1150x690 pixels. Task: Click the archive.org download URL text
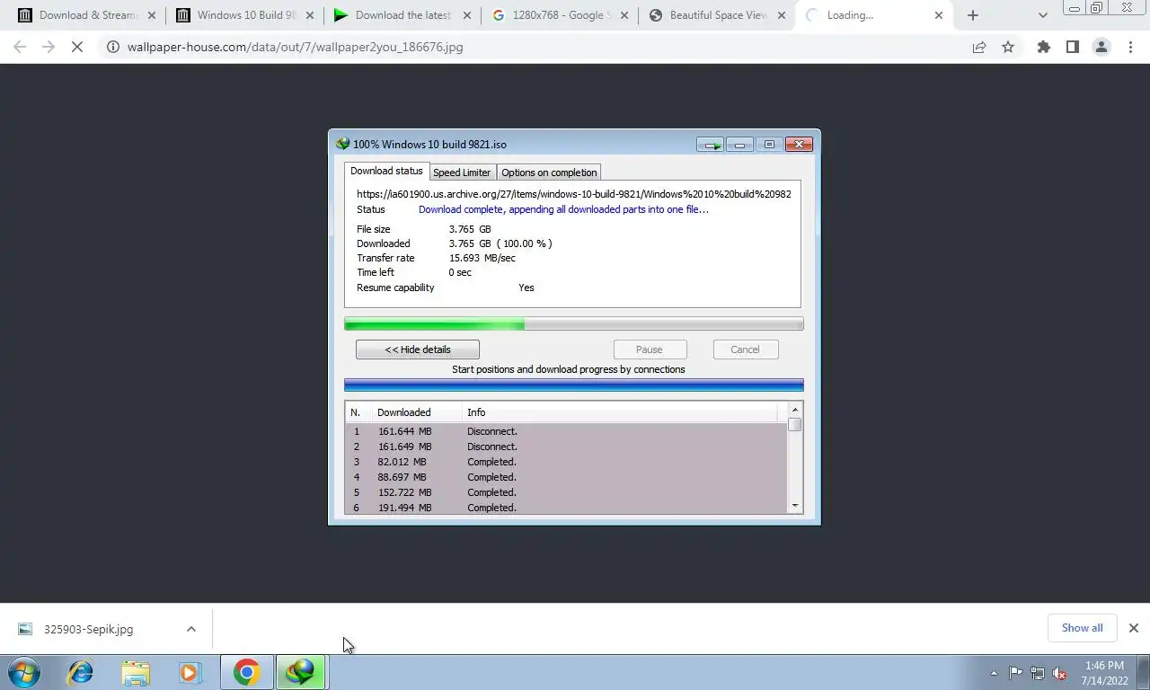pyautogui.click(x=574, y=194)
